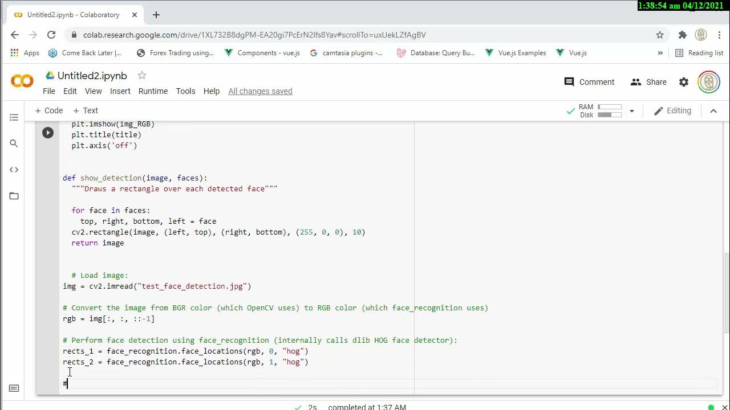Open the Vue.js bookmark
The image size is (730, 410).
571,53
